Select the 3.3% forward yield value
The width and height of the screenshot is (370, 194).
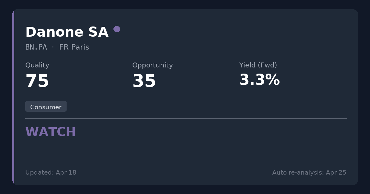click(x=259, y=80)
